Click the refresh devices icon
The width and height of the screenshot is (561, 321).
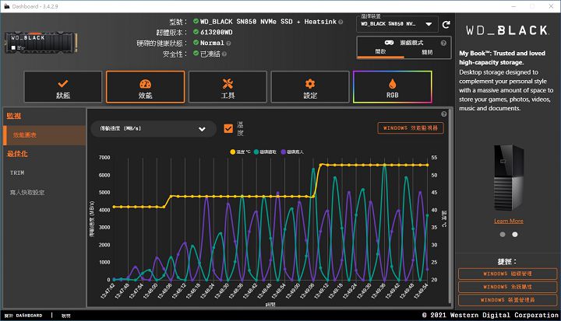(446, 24)
